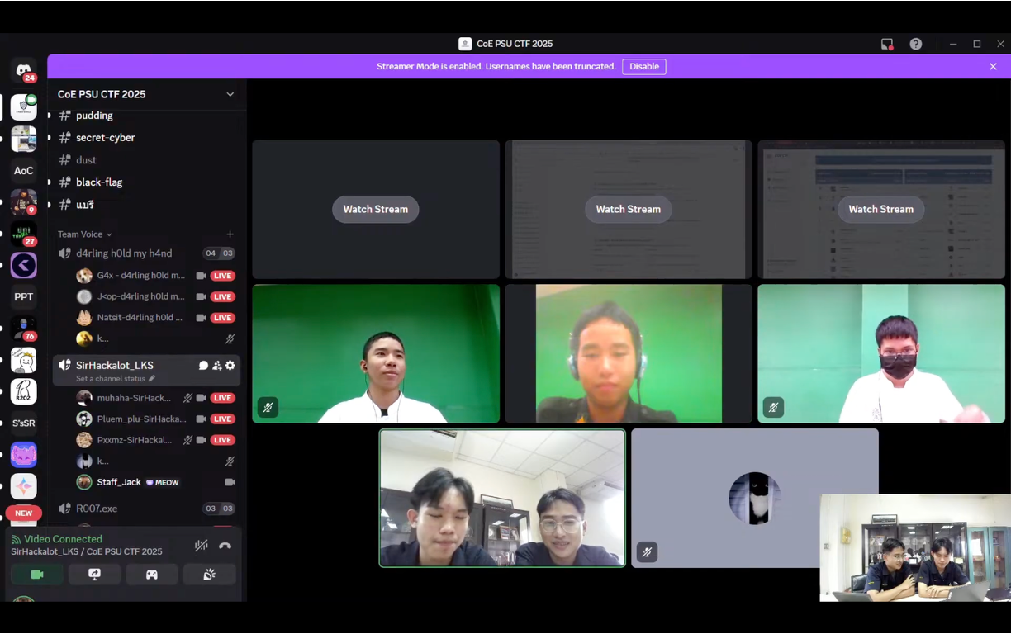The height and width of the screenshot is (634, 1011).
Task: Start an activity with the game controller icon
Action: [152, 574]
